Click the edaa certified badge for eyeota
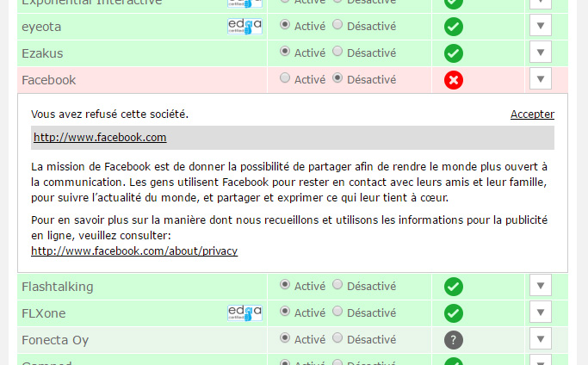The height and width of the screenshot is (365, 588). pos(244,27)
